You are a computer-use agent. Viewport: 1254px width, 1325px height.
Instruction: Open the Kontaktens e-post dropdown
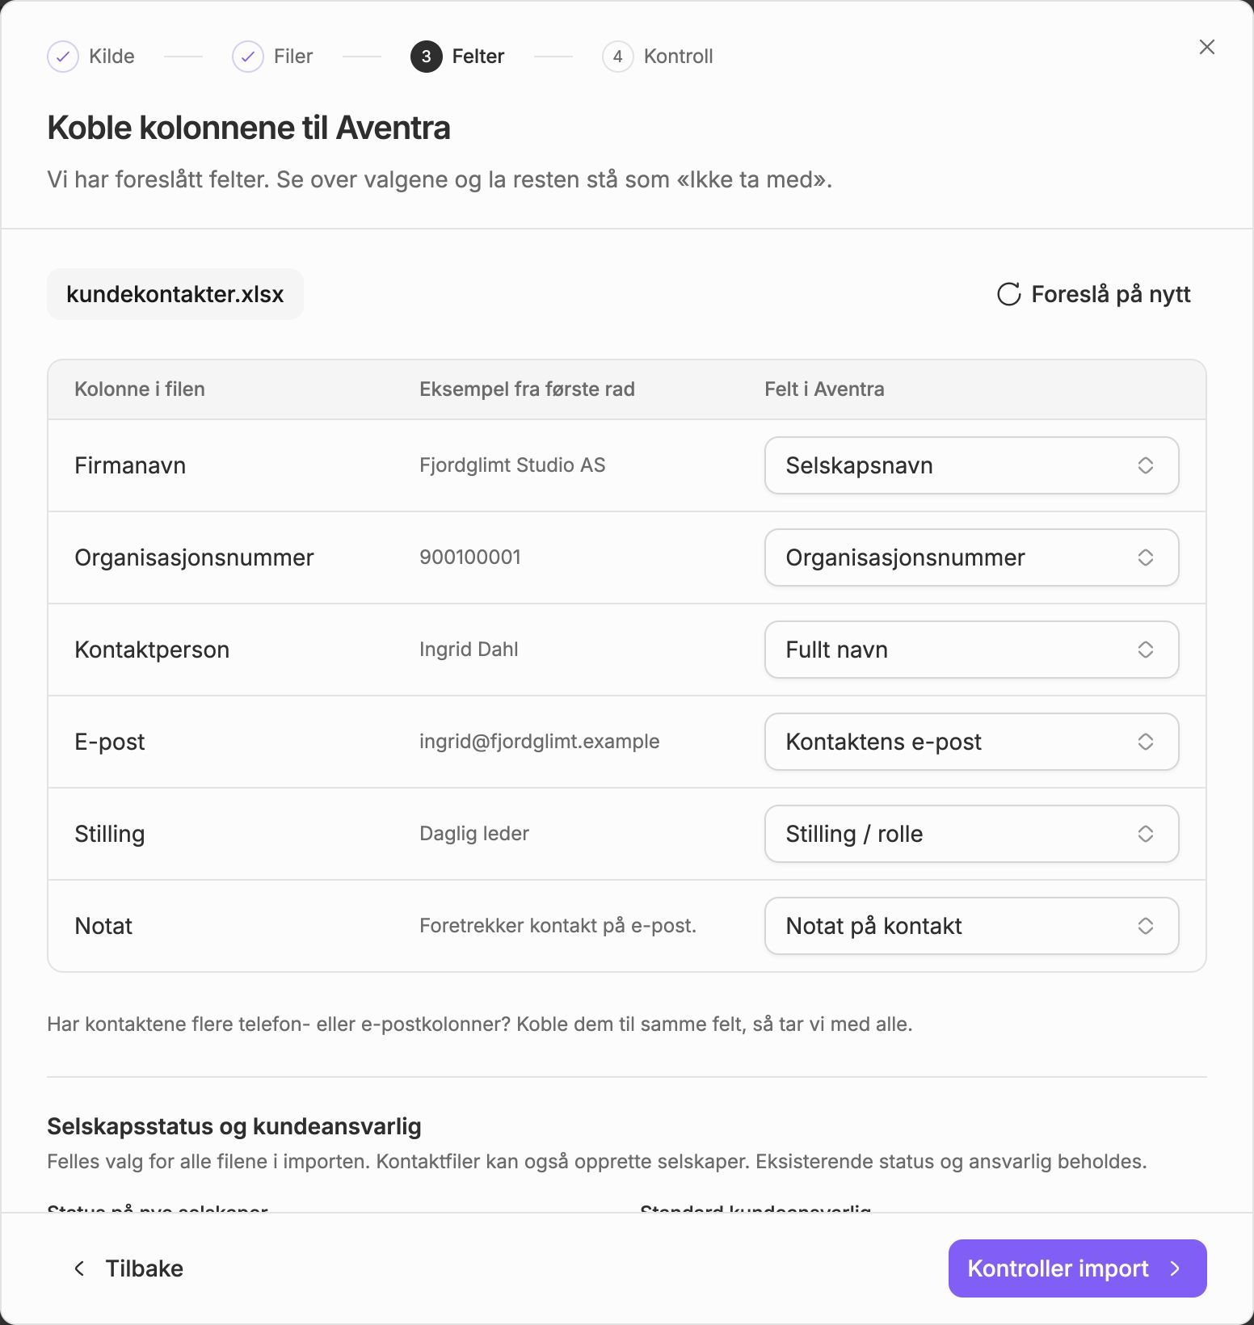[971, 742]
